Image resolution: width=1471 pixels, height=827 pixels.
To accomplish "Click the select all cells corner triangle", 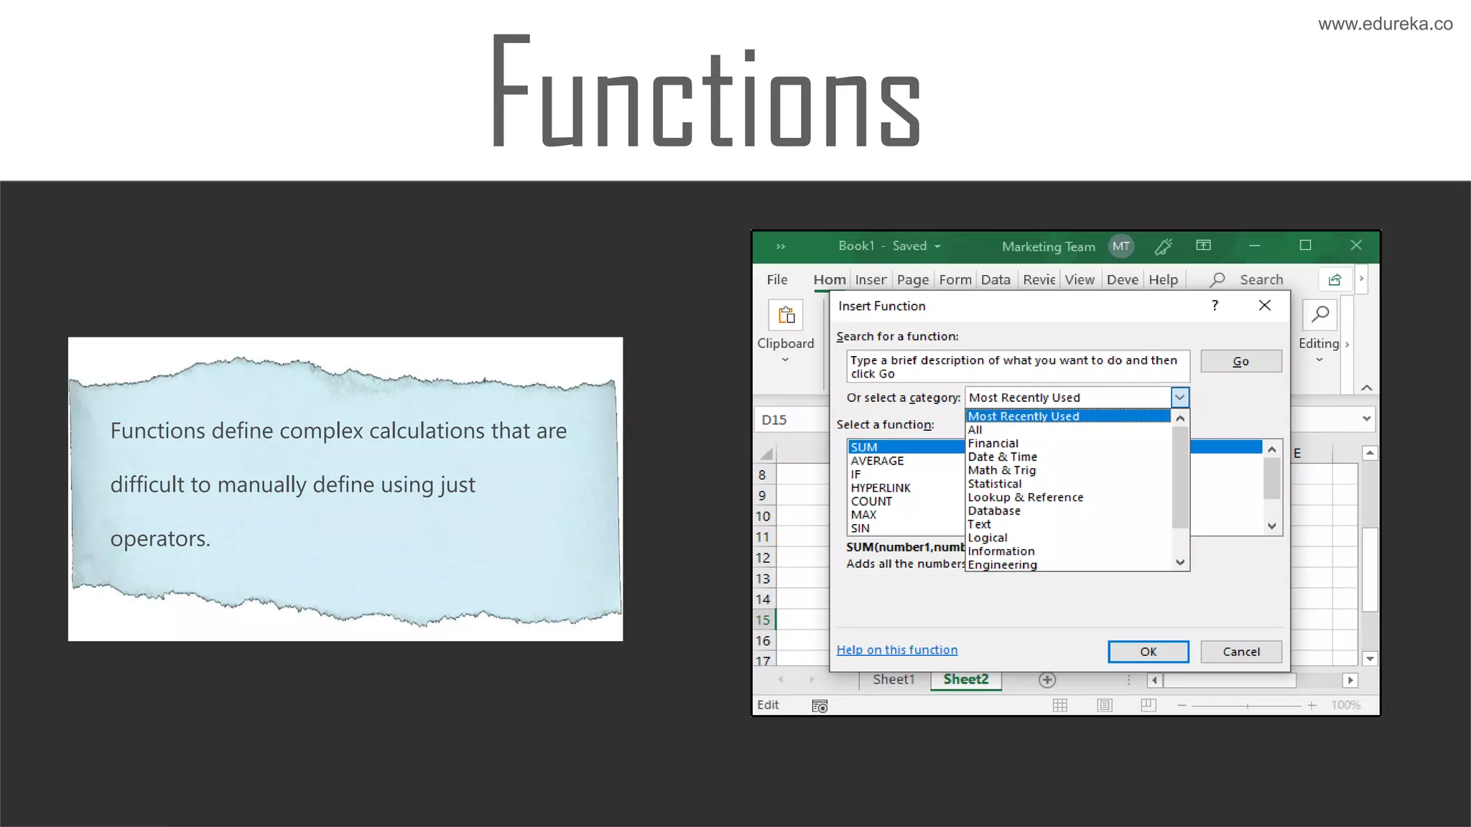I will tap(766, 454).
